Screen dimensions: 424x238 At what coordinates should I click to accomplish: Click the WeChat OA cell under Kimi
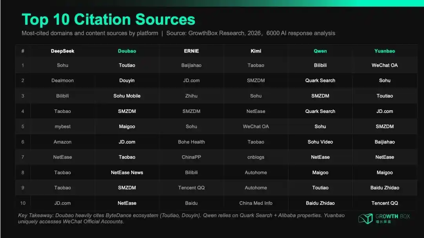(x=256, y=126)
